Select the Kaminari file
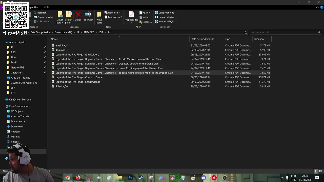Screen dimensions: 324x182 (x=60, y=50)
